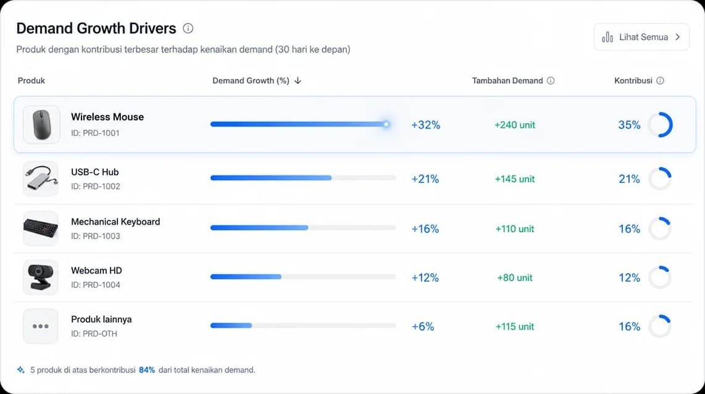Click the Mechanical Keyboard growth bar
The width and height of the screenshot is (705, 394).
[x=303, y=228]
